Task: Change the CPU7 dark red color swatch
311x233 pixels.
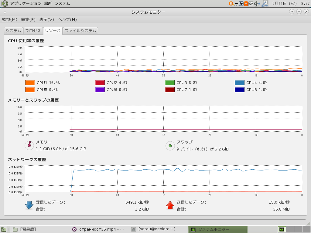Action: point(170,89)
